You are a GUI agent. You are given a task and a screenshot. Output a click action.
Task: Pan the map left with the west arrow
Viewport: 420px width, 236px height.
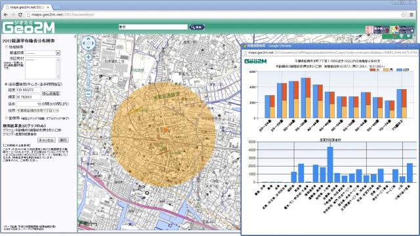click(x=84, y=43)
